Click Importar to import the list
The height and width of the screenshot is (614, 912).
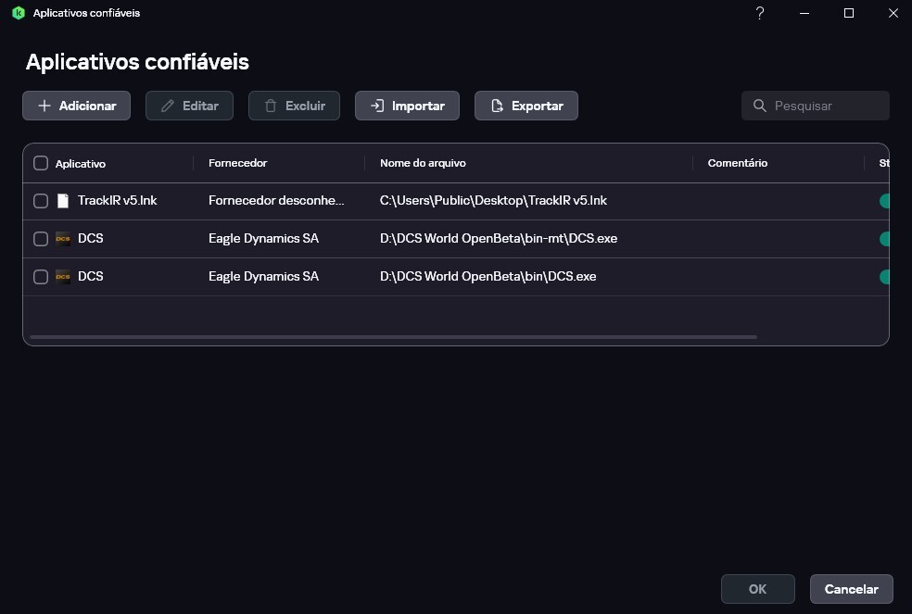(407, 106)
